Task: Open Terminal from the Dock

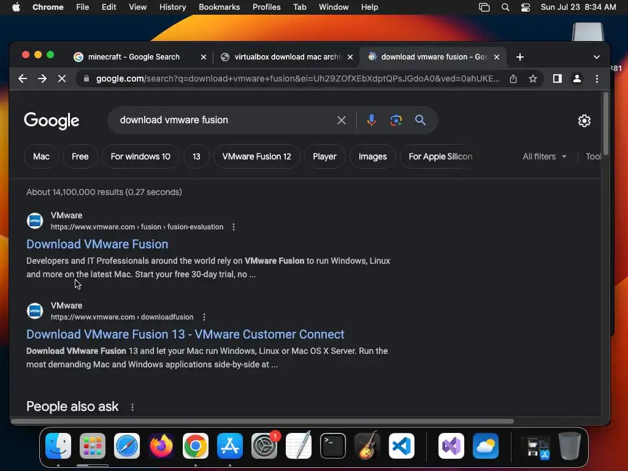Action: tap(333, 446)
